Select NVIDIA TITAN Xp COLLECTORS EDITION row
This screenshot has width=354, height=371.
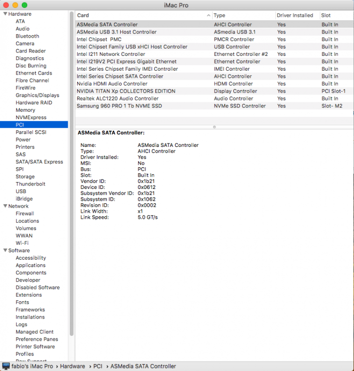coord(214,91)
